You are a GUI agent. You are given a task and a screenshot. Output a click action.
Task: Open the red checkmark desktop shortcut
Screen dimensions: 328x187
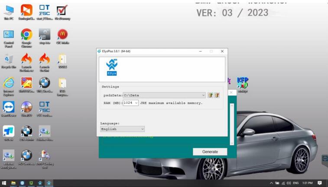62,12
